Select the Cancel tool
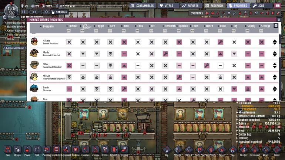 tap(276, 151)
